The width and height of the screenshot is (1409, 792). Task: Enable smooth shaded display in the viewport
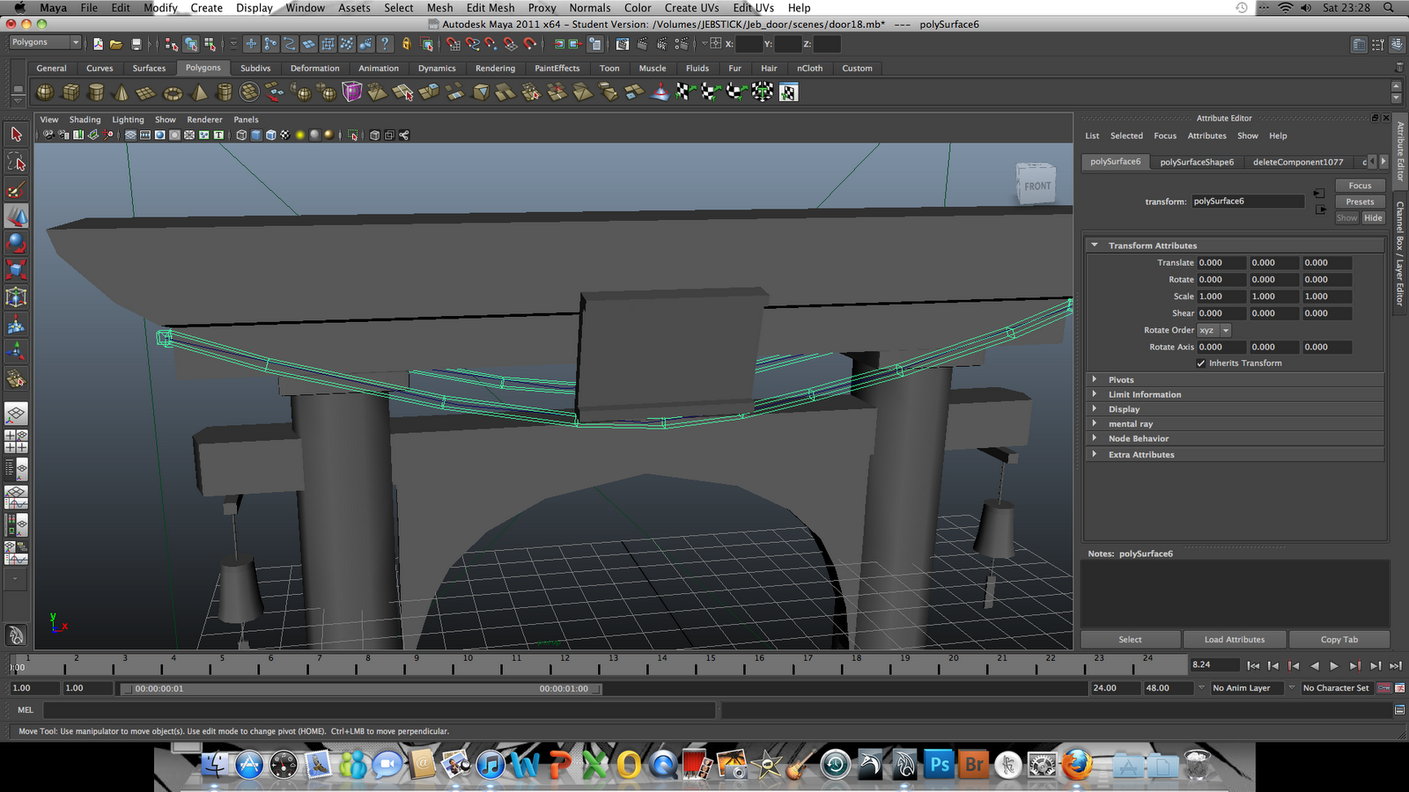[x=255, y=135]
